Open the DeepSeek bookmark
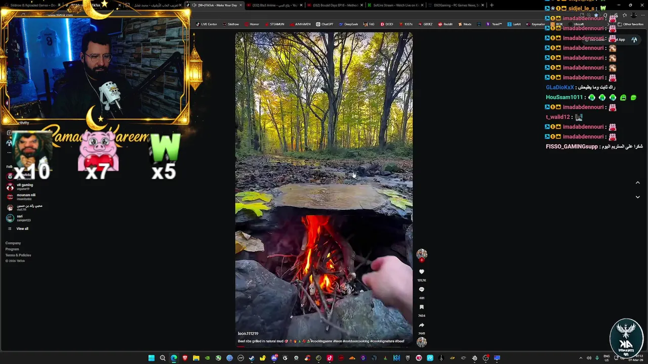Screen dimensions: 648x364 tap(348, 24)
